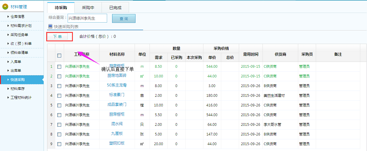
Task: Open 材料库存 in the sidebar
Action: [18, 89]
